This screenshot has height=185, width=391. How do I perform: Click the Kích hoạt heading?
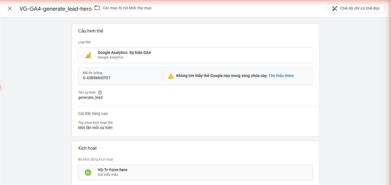pos(87,148)
